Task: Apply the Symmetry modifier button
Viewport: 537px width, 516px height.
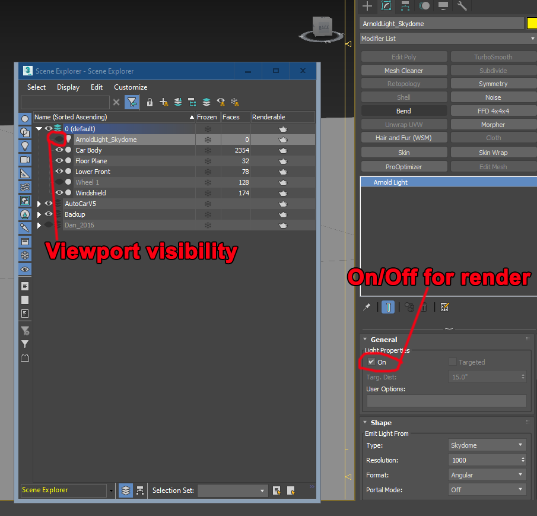Action: (x=493, y=84)
